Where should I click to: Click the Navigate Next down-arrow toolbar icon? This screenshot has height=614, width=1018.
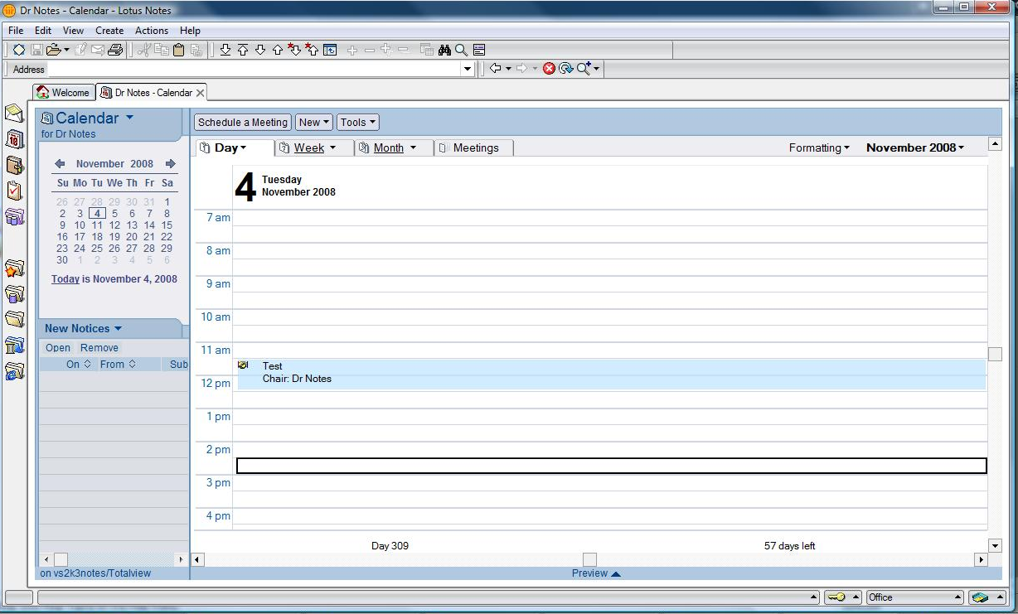point(259,50)
